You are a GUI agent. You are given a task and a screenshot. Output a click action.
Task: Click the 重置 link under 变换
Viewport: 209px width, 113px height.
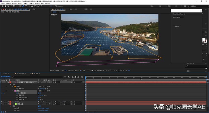[39, 106]
